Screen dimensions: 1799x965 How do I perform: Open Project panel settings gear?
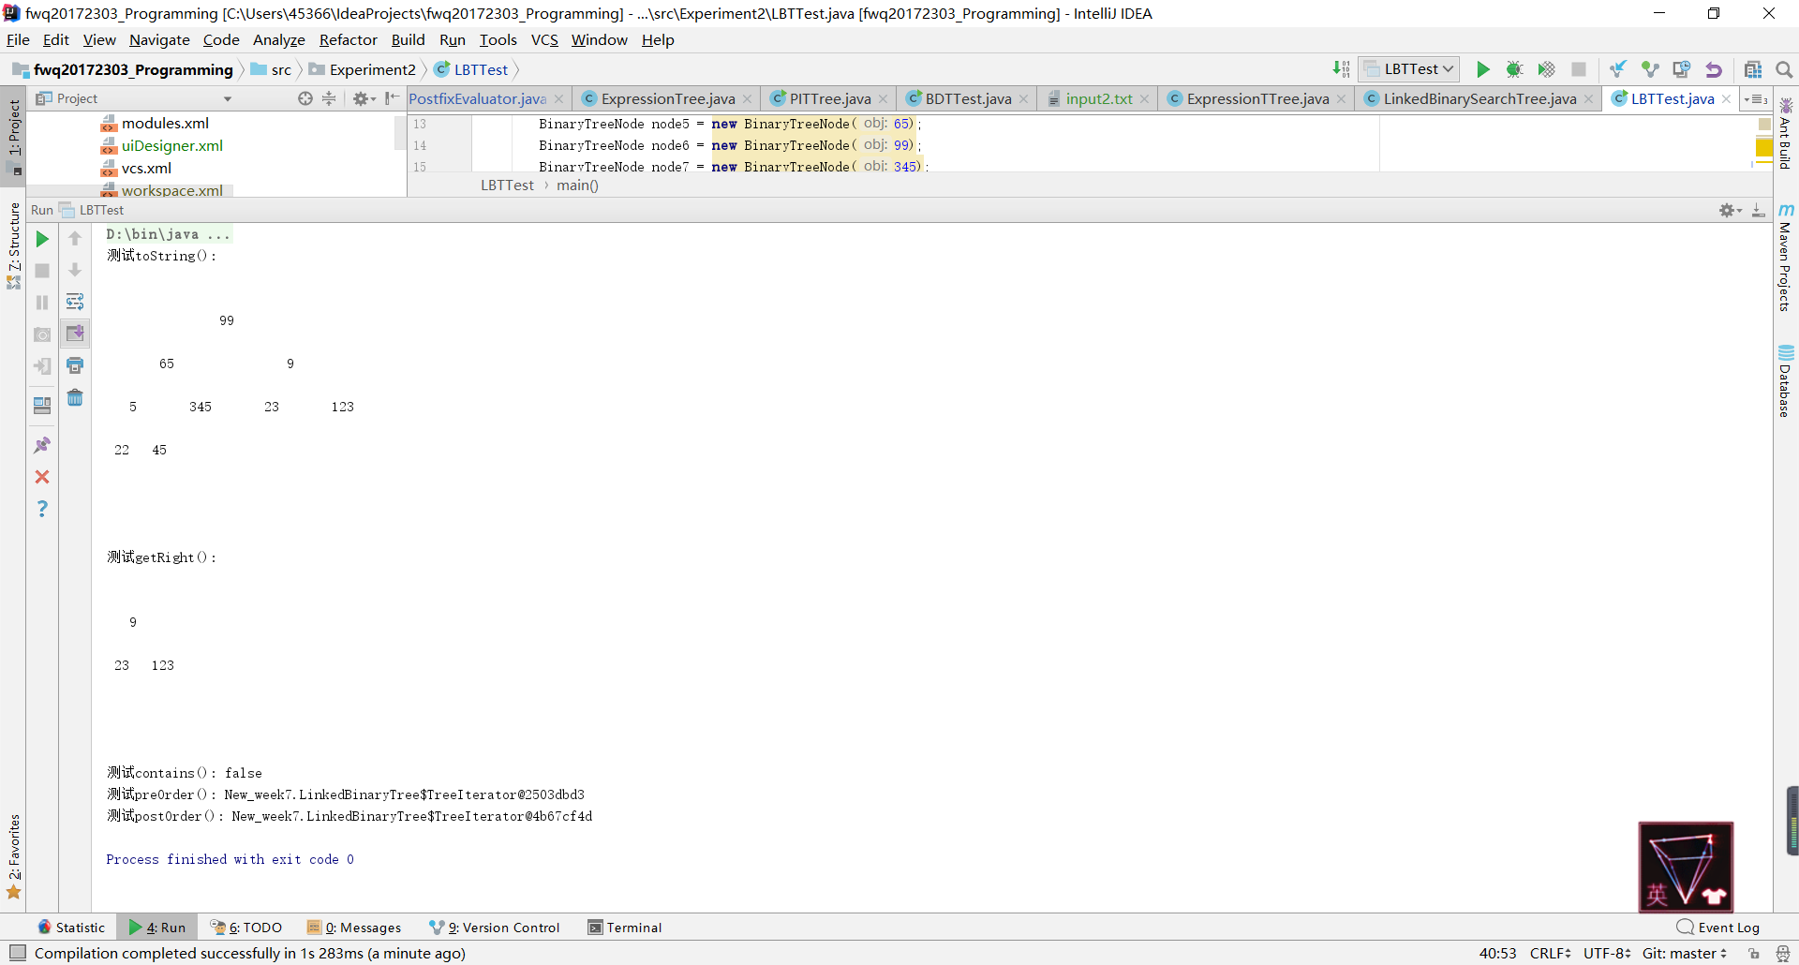pyautogui.click(x=363, y=98)
